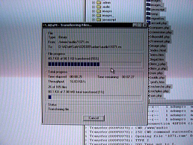This screenshot has width=193, height=145.
Task: Select the javascript folder icon in tree
Action: [x=99, y=20]
